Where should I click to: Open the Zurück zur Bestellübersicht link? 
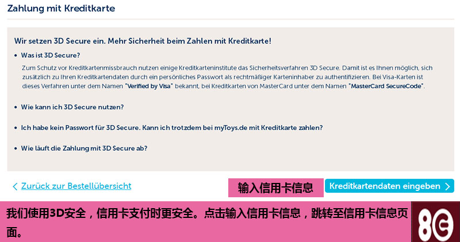click(x=76, y=186)
